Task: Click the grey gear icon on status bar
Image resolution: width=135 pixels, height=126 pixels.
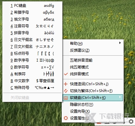Action: 131,122
